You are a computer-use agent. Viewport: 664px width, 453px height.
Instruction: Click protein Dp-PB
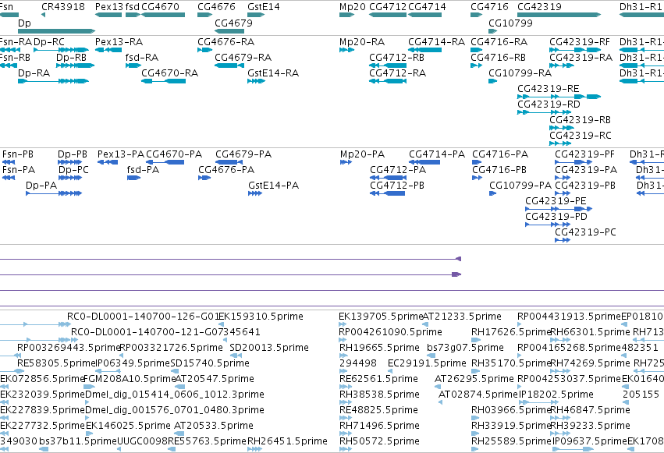[x=73, y=154]
